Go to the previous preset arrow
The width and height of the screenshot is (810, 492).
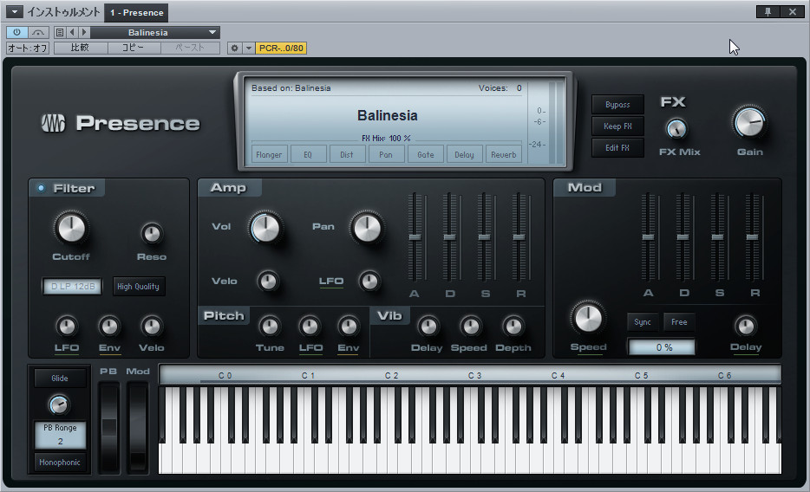click(x=72, y=32)
